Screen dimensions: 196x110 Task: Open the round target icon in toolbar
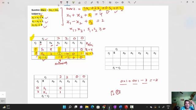point(123,2)
